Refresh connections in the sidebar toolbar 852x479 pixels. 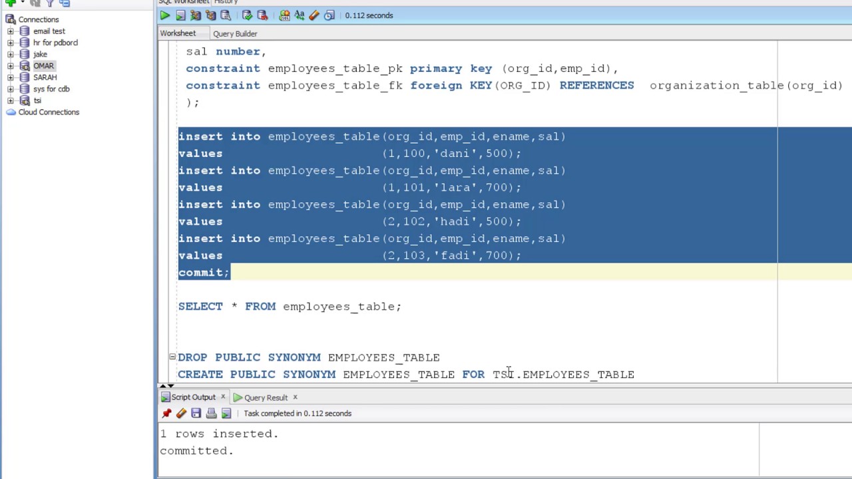(x=36, y=3)
